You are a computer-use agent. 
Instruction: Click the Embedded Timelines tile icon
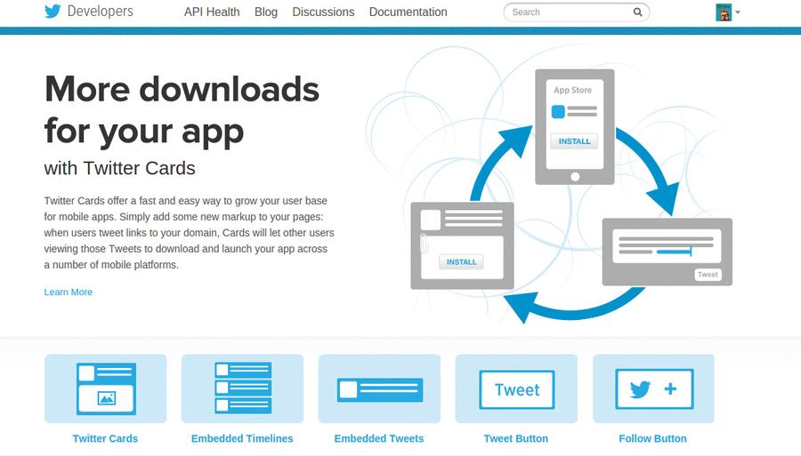click(x=243, y=388)
